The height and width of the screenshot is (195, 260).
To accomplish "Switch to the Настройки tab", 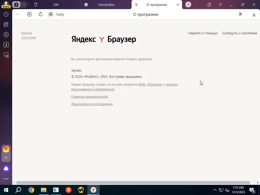I will (x=106, y=5).
